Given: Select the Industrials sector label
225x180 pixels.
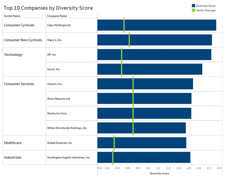Looking at the screenshot, I should (13, 158).
